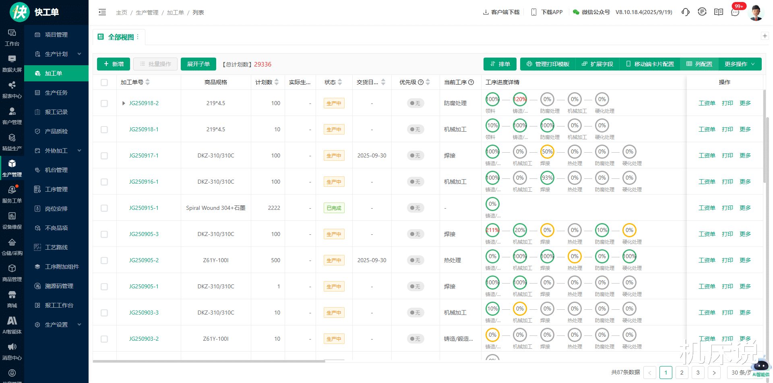Viewport: 773px width, 383px height.
Task: Tick the checkbox for order JG250905-2
Action: pos(104,260)
